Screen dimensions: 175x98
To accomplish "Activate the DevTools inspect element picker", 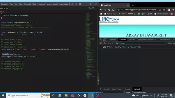I will click(x=101, y=40).
